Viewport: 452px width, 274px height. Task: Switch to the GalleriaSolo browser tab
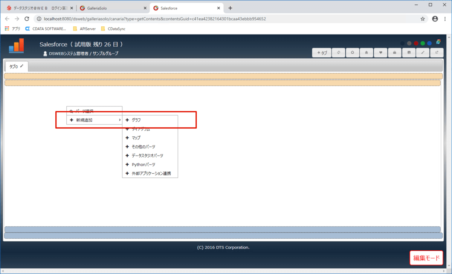(x=112, y=8)
